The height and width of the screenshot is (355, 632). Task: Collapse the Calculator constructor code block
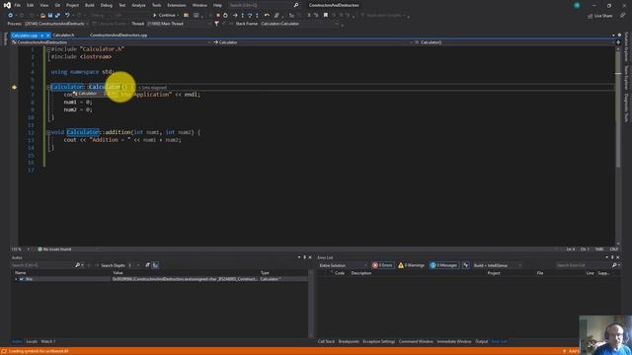tap(48, 87)
